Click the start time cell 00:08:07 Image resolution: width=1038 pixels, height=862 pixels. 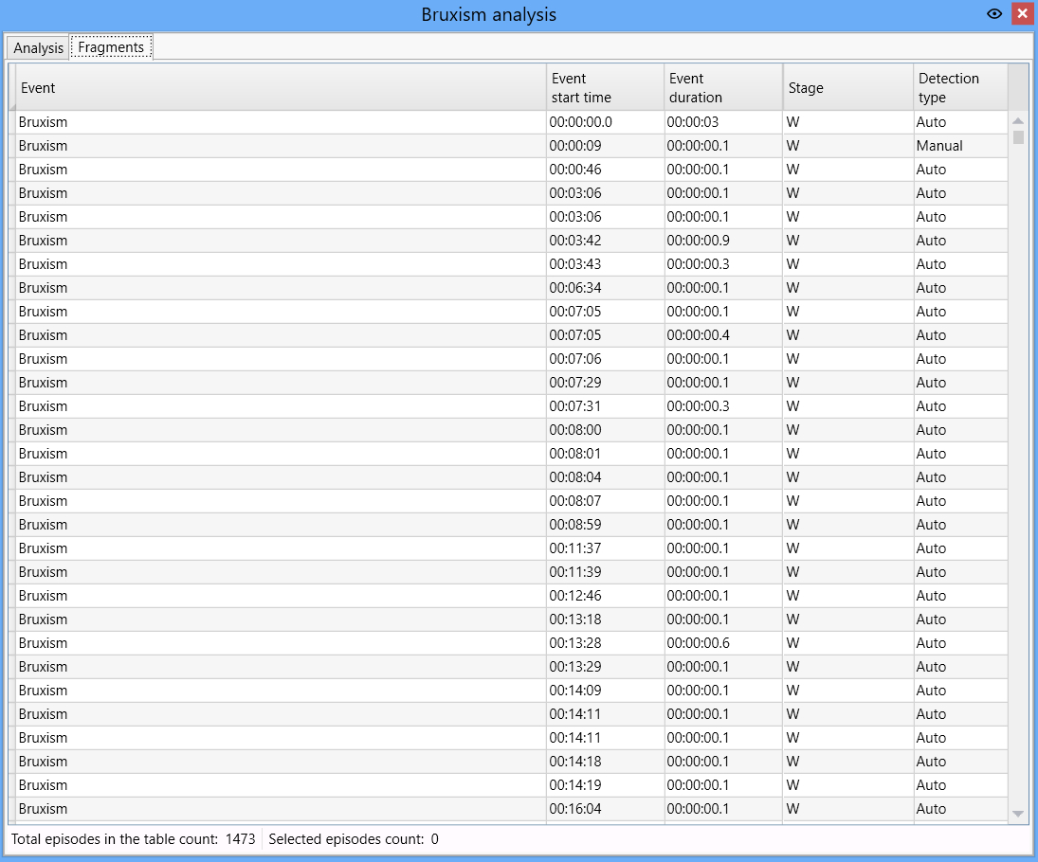click(x=605, y=501)
